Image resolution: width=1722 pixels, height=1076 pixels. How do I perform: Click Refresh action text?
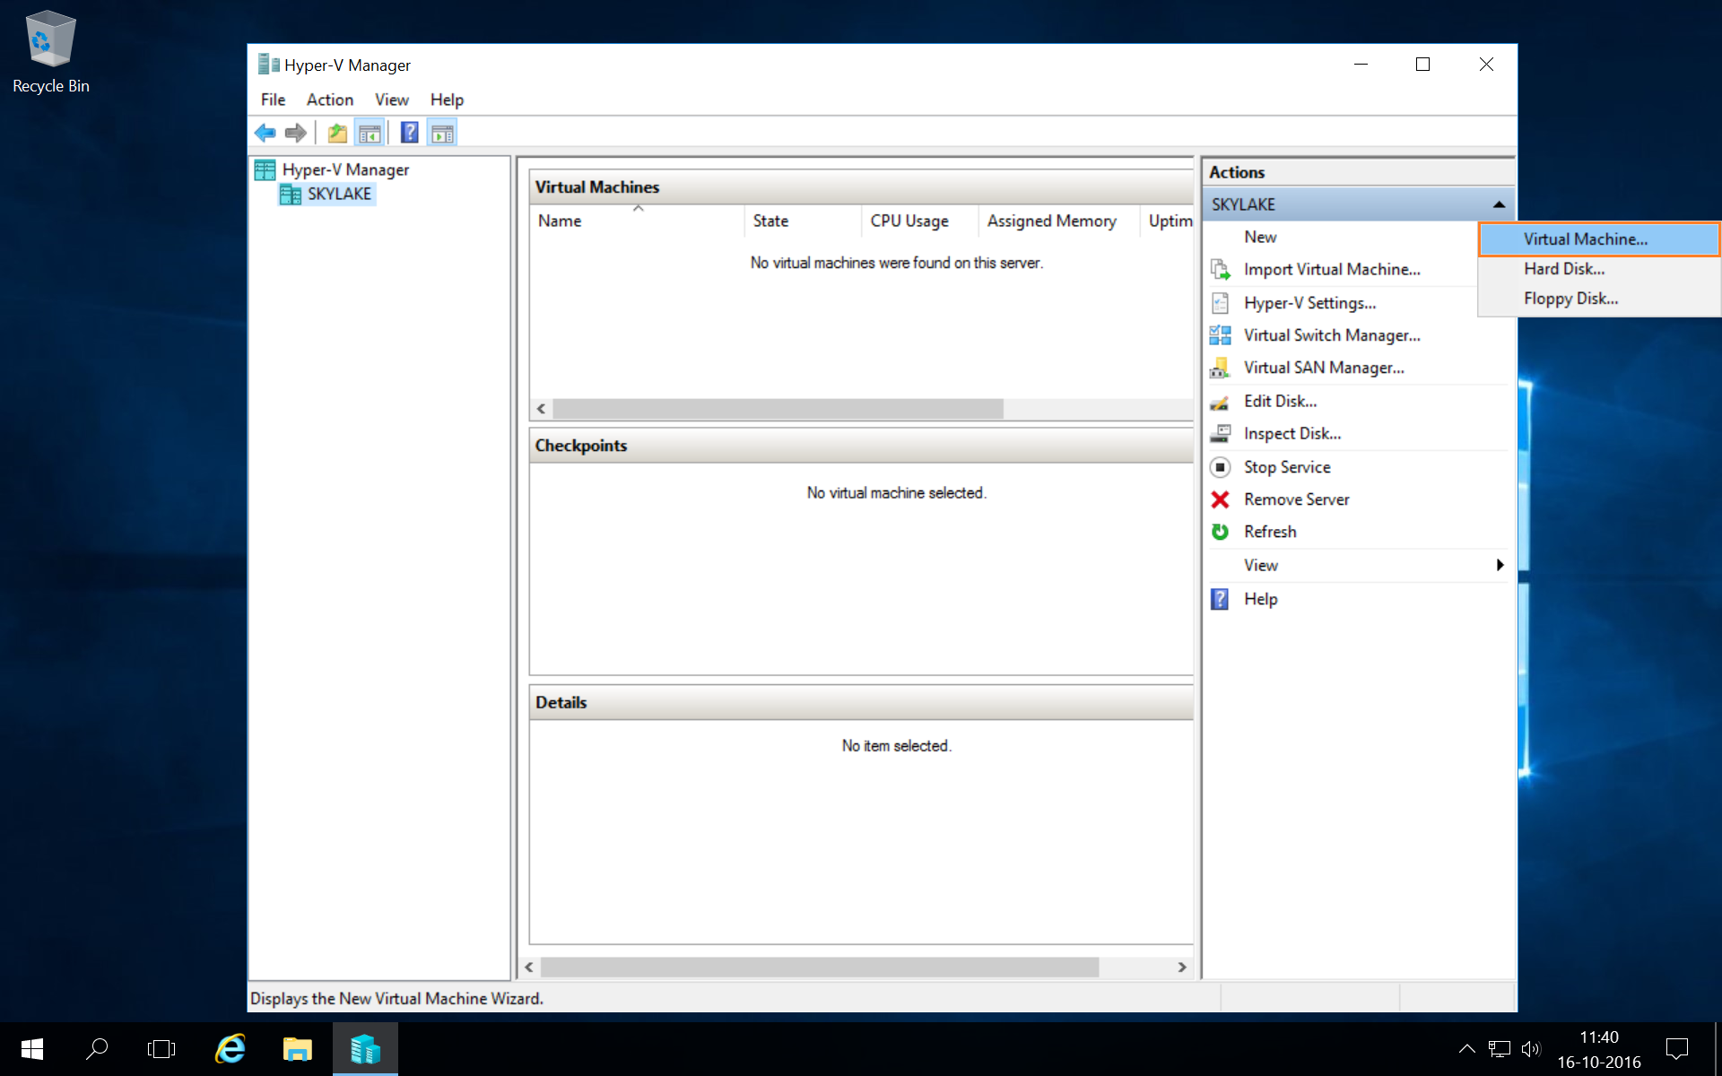click(x=1270, y=532)
